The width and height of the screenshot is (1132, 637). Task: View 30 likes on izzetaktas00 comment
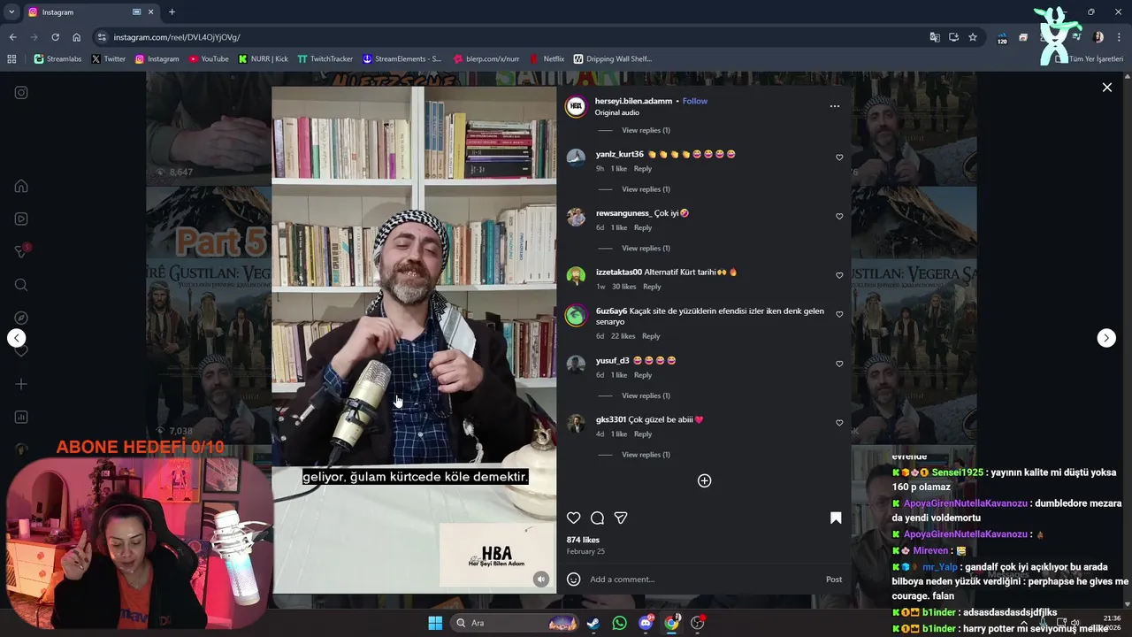623,287
